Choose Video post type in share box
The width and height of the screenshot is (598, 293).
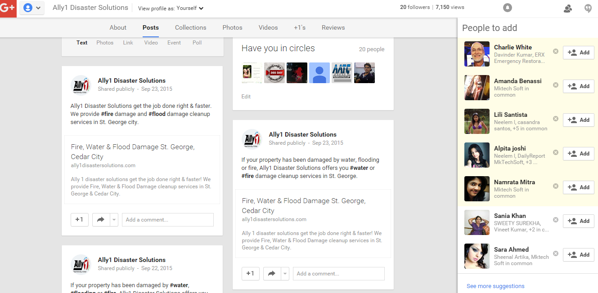151,43
